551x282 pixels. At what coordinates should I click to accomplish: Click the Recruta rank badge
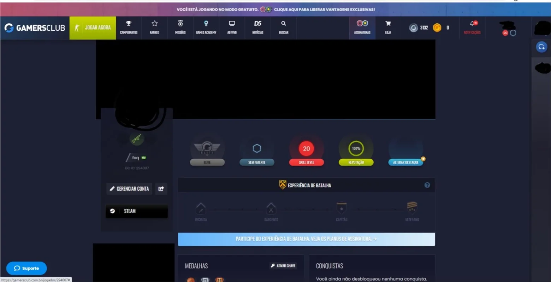pyautogui.click(x=201, y=209)
